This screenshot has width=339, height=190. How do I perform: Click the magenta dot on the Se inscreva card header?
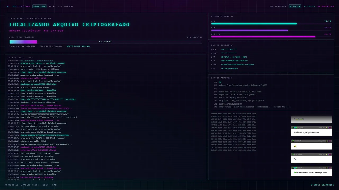(330, 168)
